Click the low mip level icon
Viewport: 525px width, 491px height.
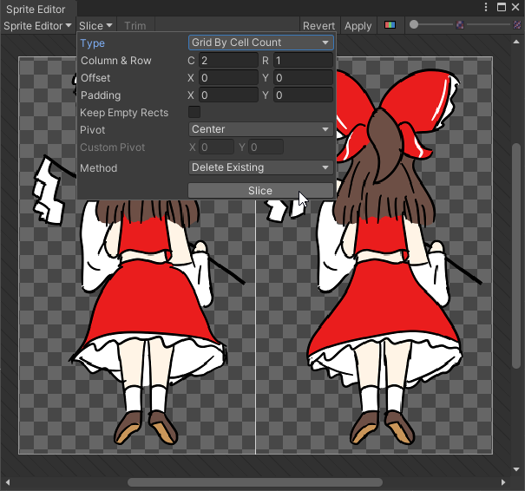pyautogui.click(x=460, y=25)
